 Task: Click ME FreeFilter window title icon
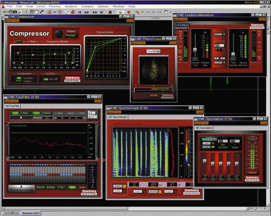coord(5,97)
